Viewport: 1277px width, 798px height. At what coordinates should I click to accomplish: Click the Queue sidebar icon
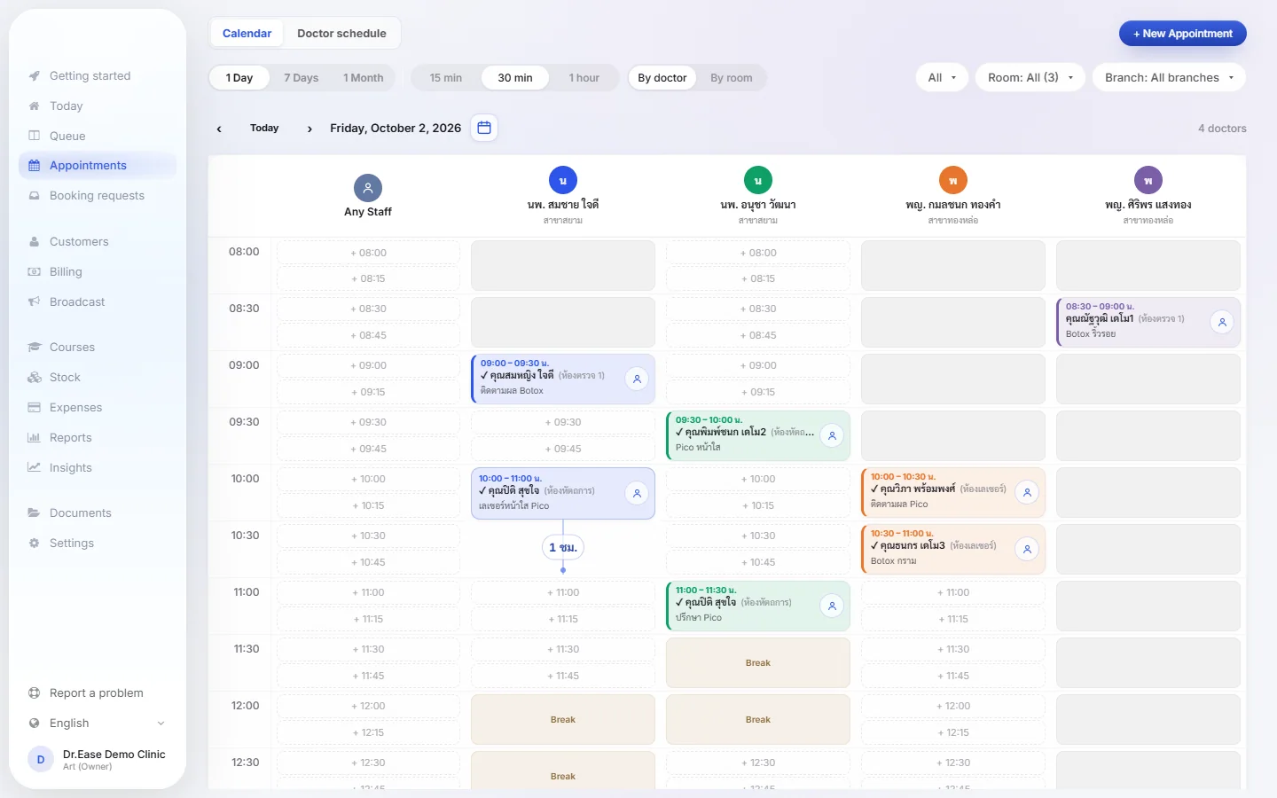pos(34,136)
